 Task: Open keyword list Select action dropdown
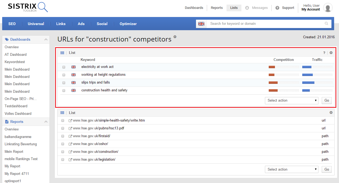pos(292,101)
